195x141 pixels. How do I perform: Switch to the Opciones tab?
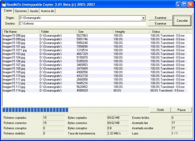coord(21,11)
